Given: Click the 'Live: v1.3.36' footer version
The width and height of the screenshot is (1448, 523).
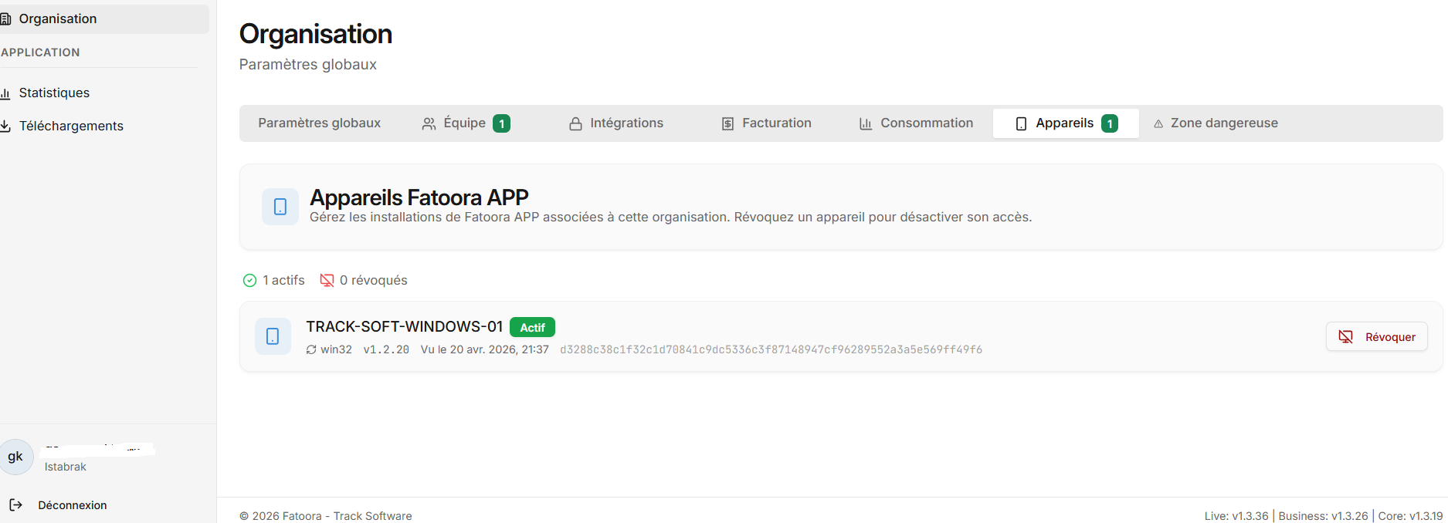Looking at the screenshot, I should [1236, 516].
